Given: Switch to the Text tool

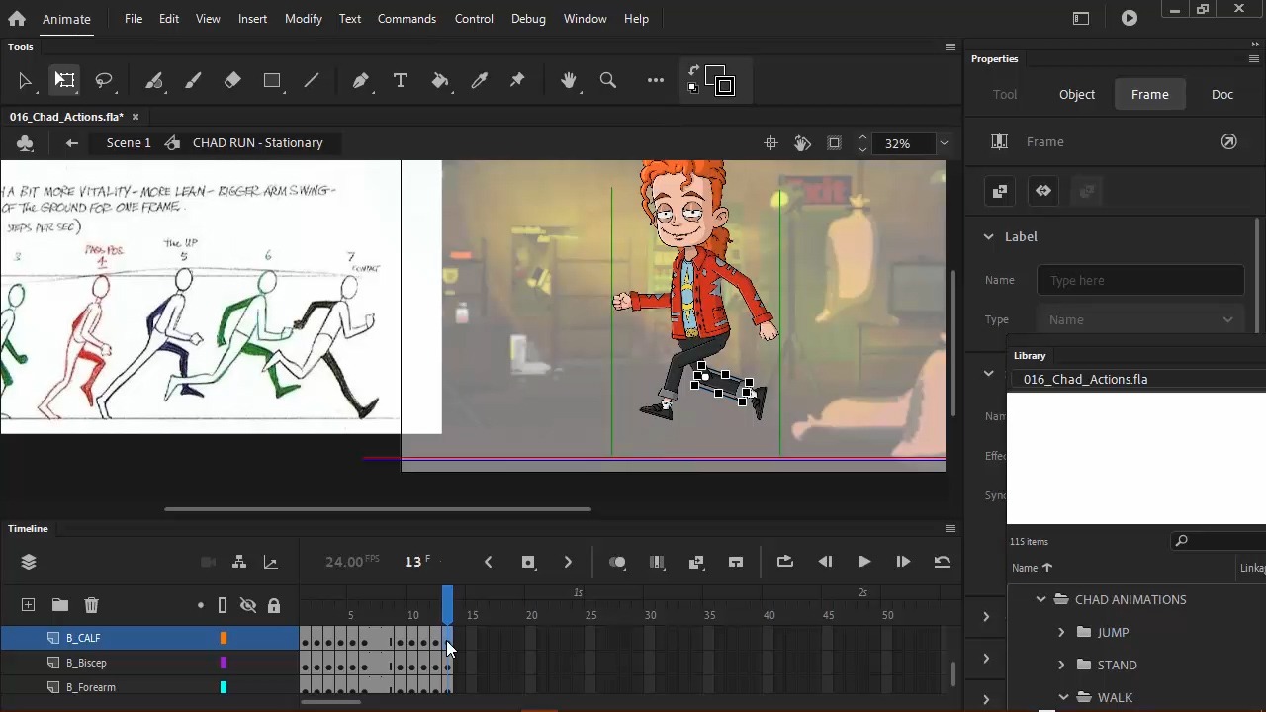Looking at the screenshot, I should coord(400,80).
